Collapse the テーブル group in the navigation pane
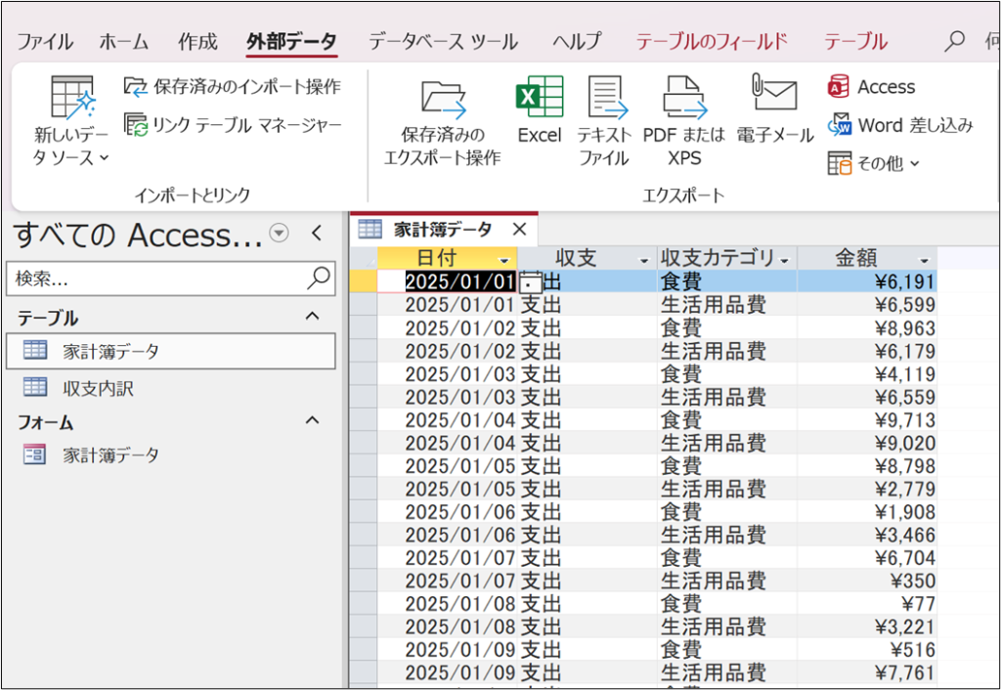Image resolution: width=1001 pixels, height=690 pixels. click(313, 317)
